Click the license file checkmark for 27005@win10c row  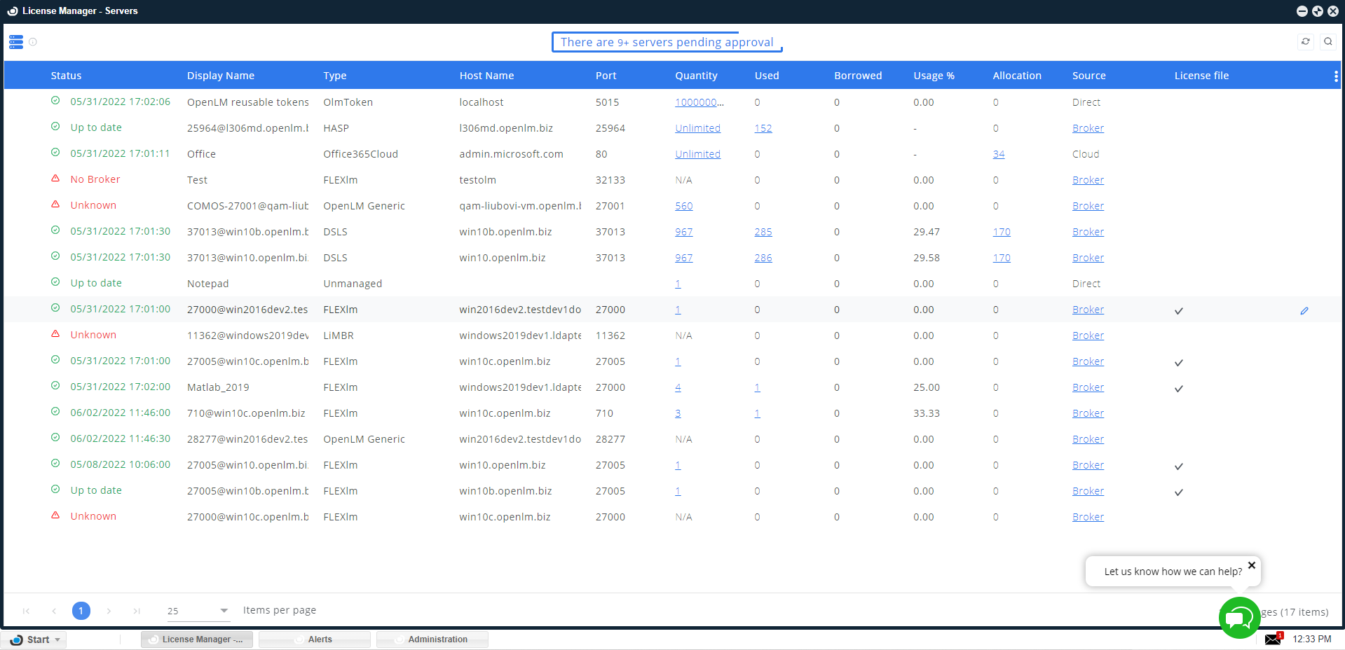(1178, 362)
